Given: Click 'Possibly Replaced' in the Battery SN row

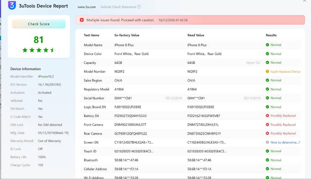Looking at the screenshot, I should point(283,116).
